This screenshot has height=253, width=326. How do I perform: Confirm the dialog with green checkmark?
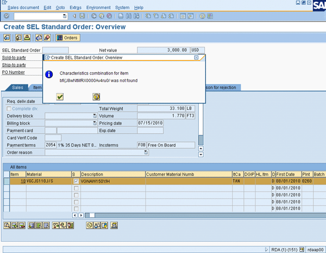pos(60,96)
